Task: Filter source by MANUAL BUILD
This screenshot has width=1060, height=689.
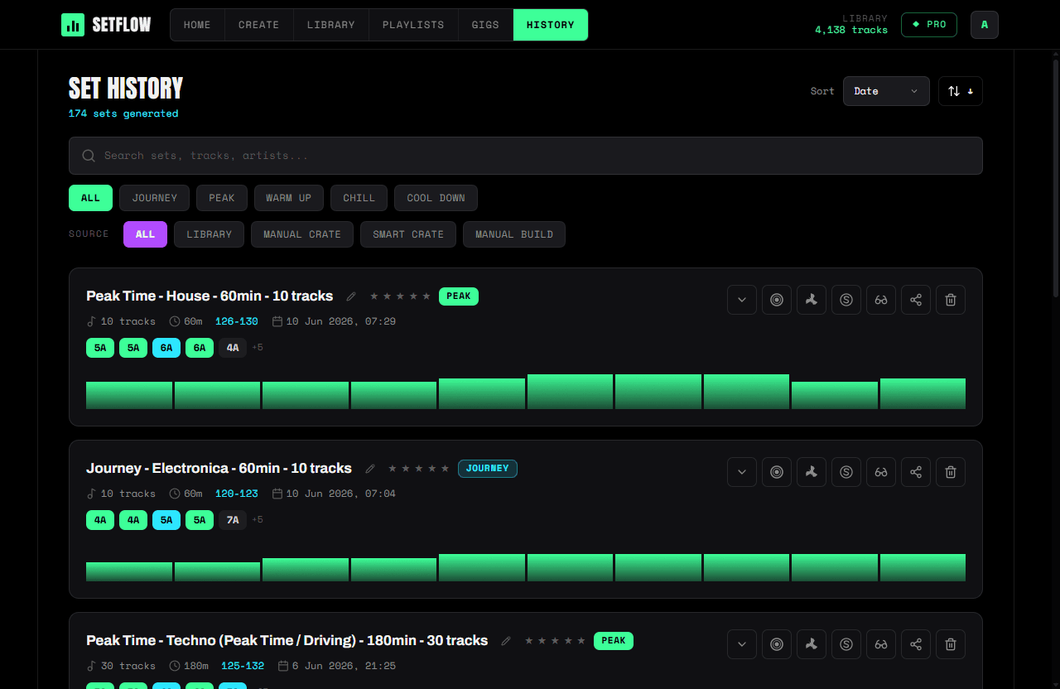Action: [x=514, y=234]
